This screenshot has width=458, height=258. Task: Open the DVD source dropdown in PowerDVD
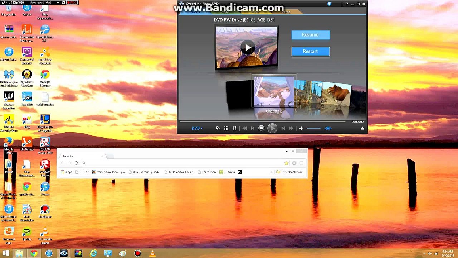197,128
